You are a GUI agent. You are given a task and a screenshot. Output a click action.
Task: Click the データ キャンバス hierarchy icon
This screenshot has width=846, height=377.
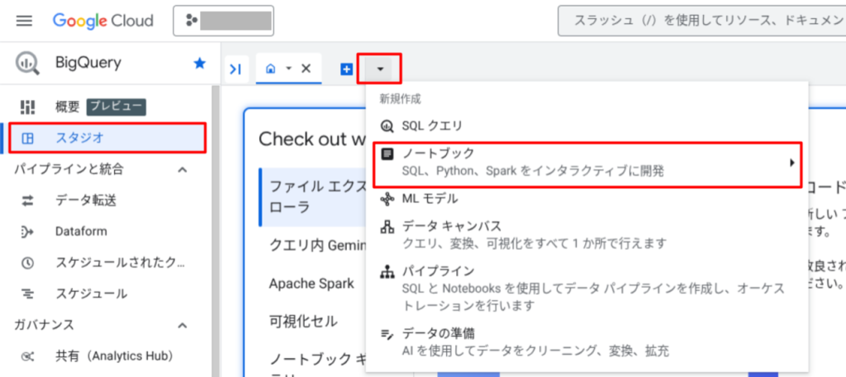387,226
